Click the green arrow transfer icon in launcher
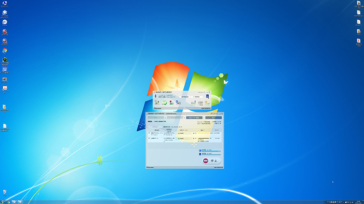 164,103
